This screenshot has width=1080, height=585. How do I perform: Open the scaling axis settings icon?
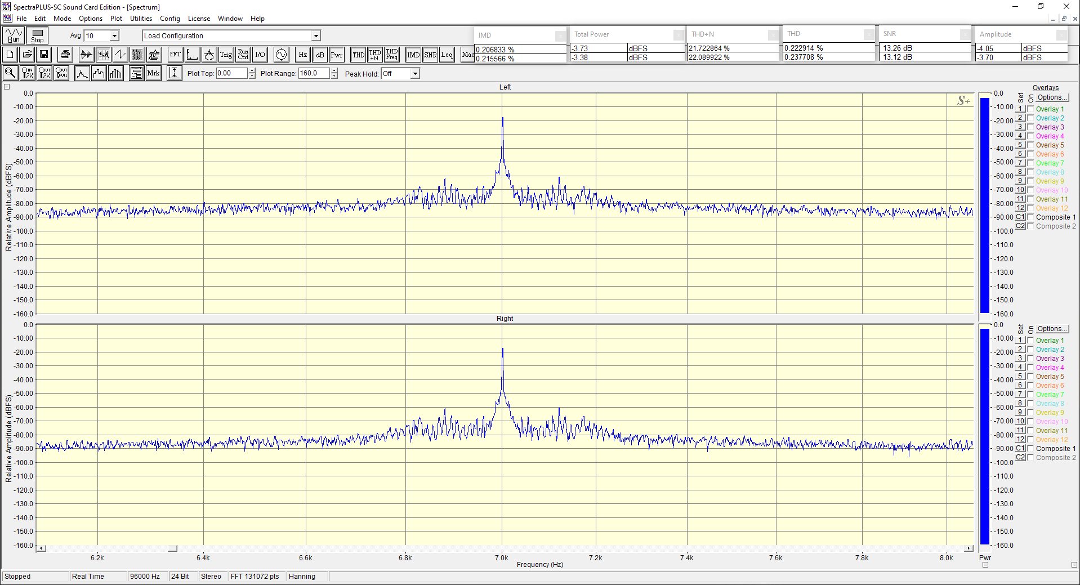(x=193, y=55)
